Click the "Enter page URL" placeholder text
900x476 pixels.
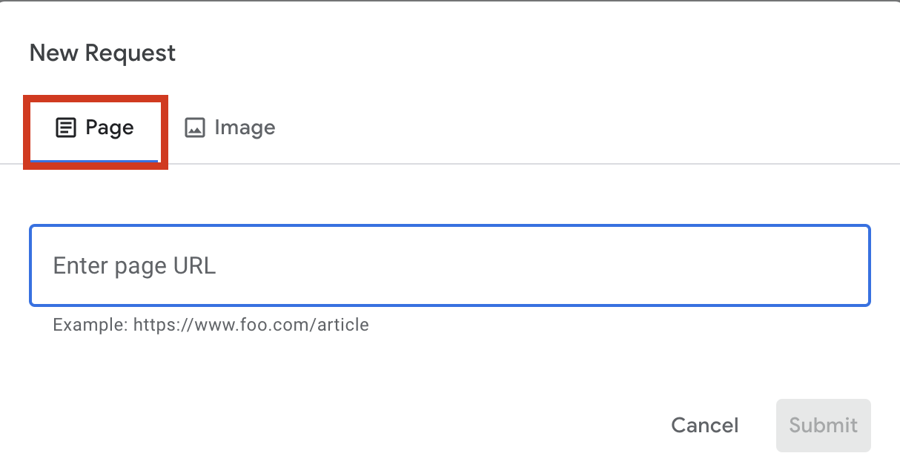(134, 265)
